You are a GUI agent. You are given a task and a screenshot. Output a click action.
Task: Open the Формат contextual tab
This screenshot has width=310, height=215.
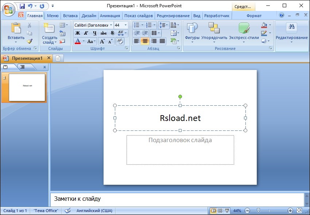coord(254,16)
